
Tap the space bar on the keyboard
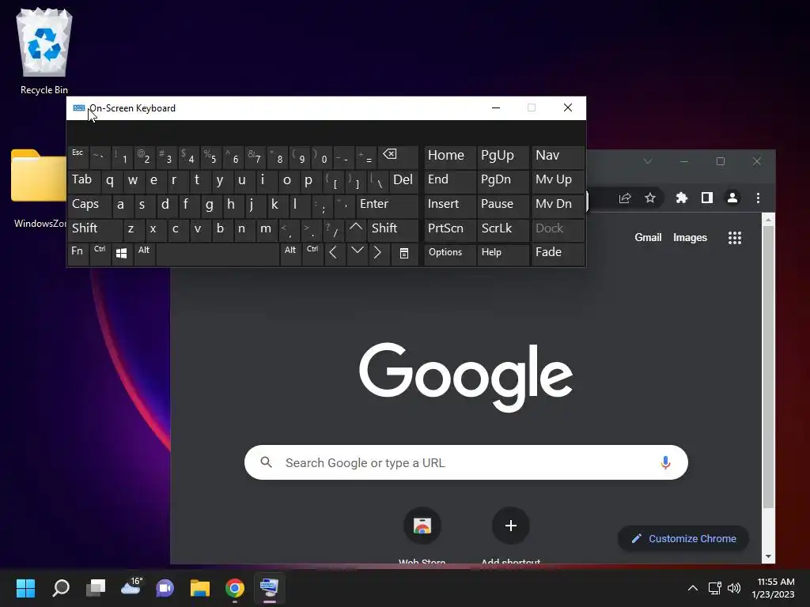[x=218, y=254]
